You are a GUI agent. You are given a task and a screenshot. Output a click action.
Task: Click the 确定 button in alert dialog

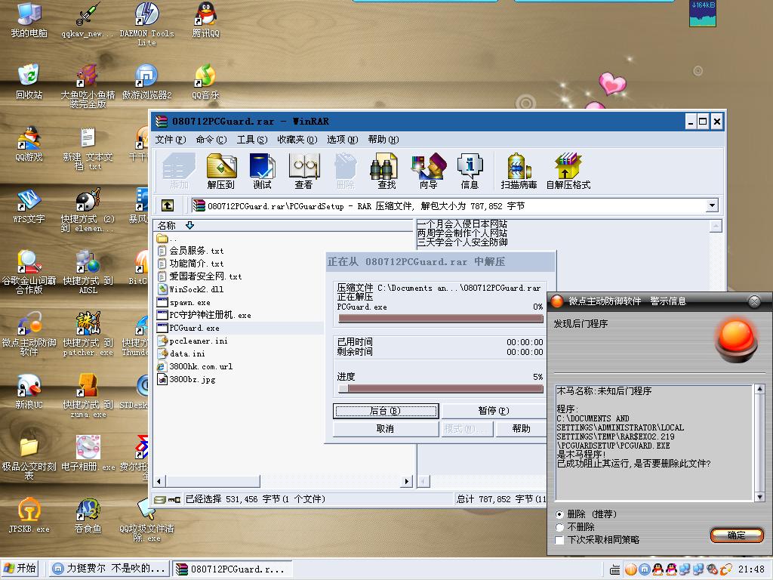coord(737,535)
